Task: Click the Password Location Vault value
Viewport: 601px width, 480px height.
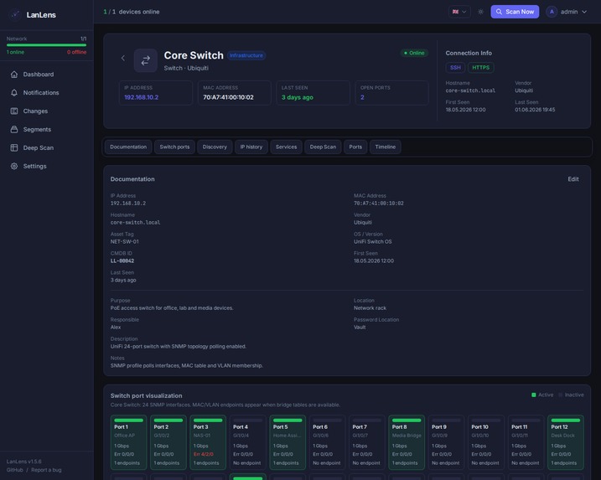Action: [x=360, y=328]
